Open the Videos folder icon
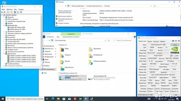 pos(62,49)
